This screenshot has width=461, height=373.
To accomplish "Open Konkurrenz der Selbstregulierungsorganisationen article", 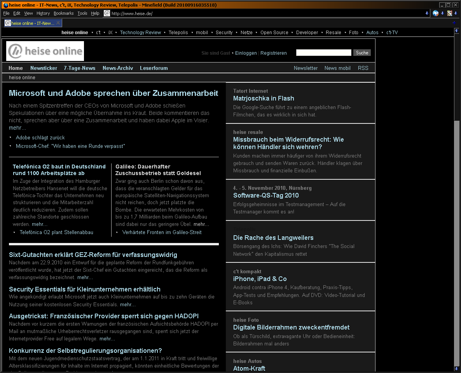I will pos(85,351).
